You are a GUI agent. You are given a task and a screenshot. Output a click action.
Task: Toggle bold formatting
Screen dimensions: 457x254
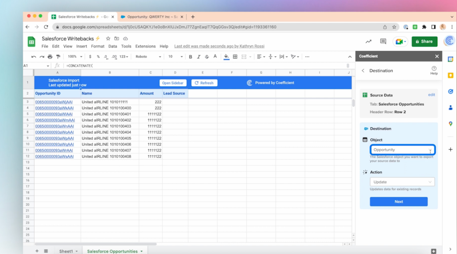[x=190, y=57]
